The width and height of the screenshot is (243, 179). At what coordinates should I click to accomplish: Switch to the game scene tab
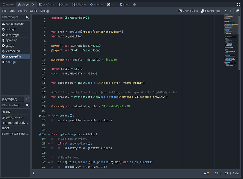pyautogui.click(x=8, y=5)
